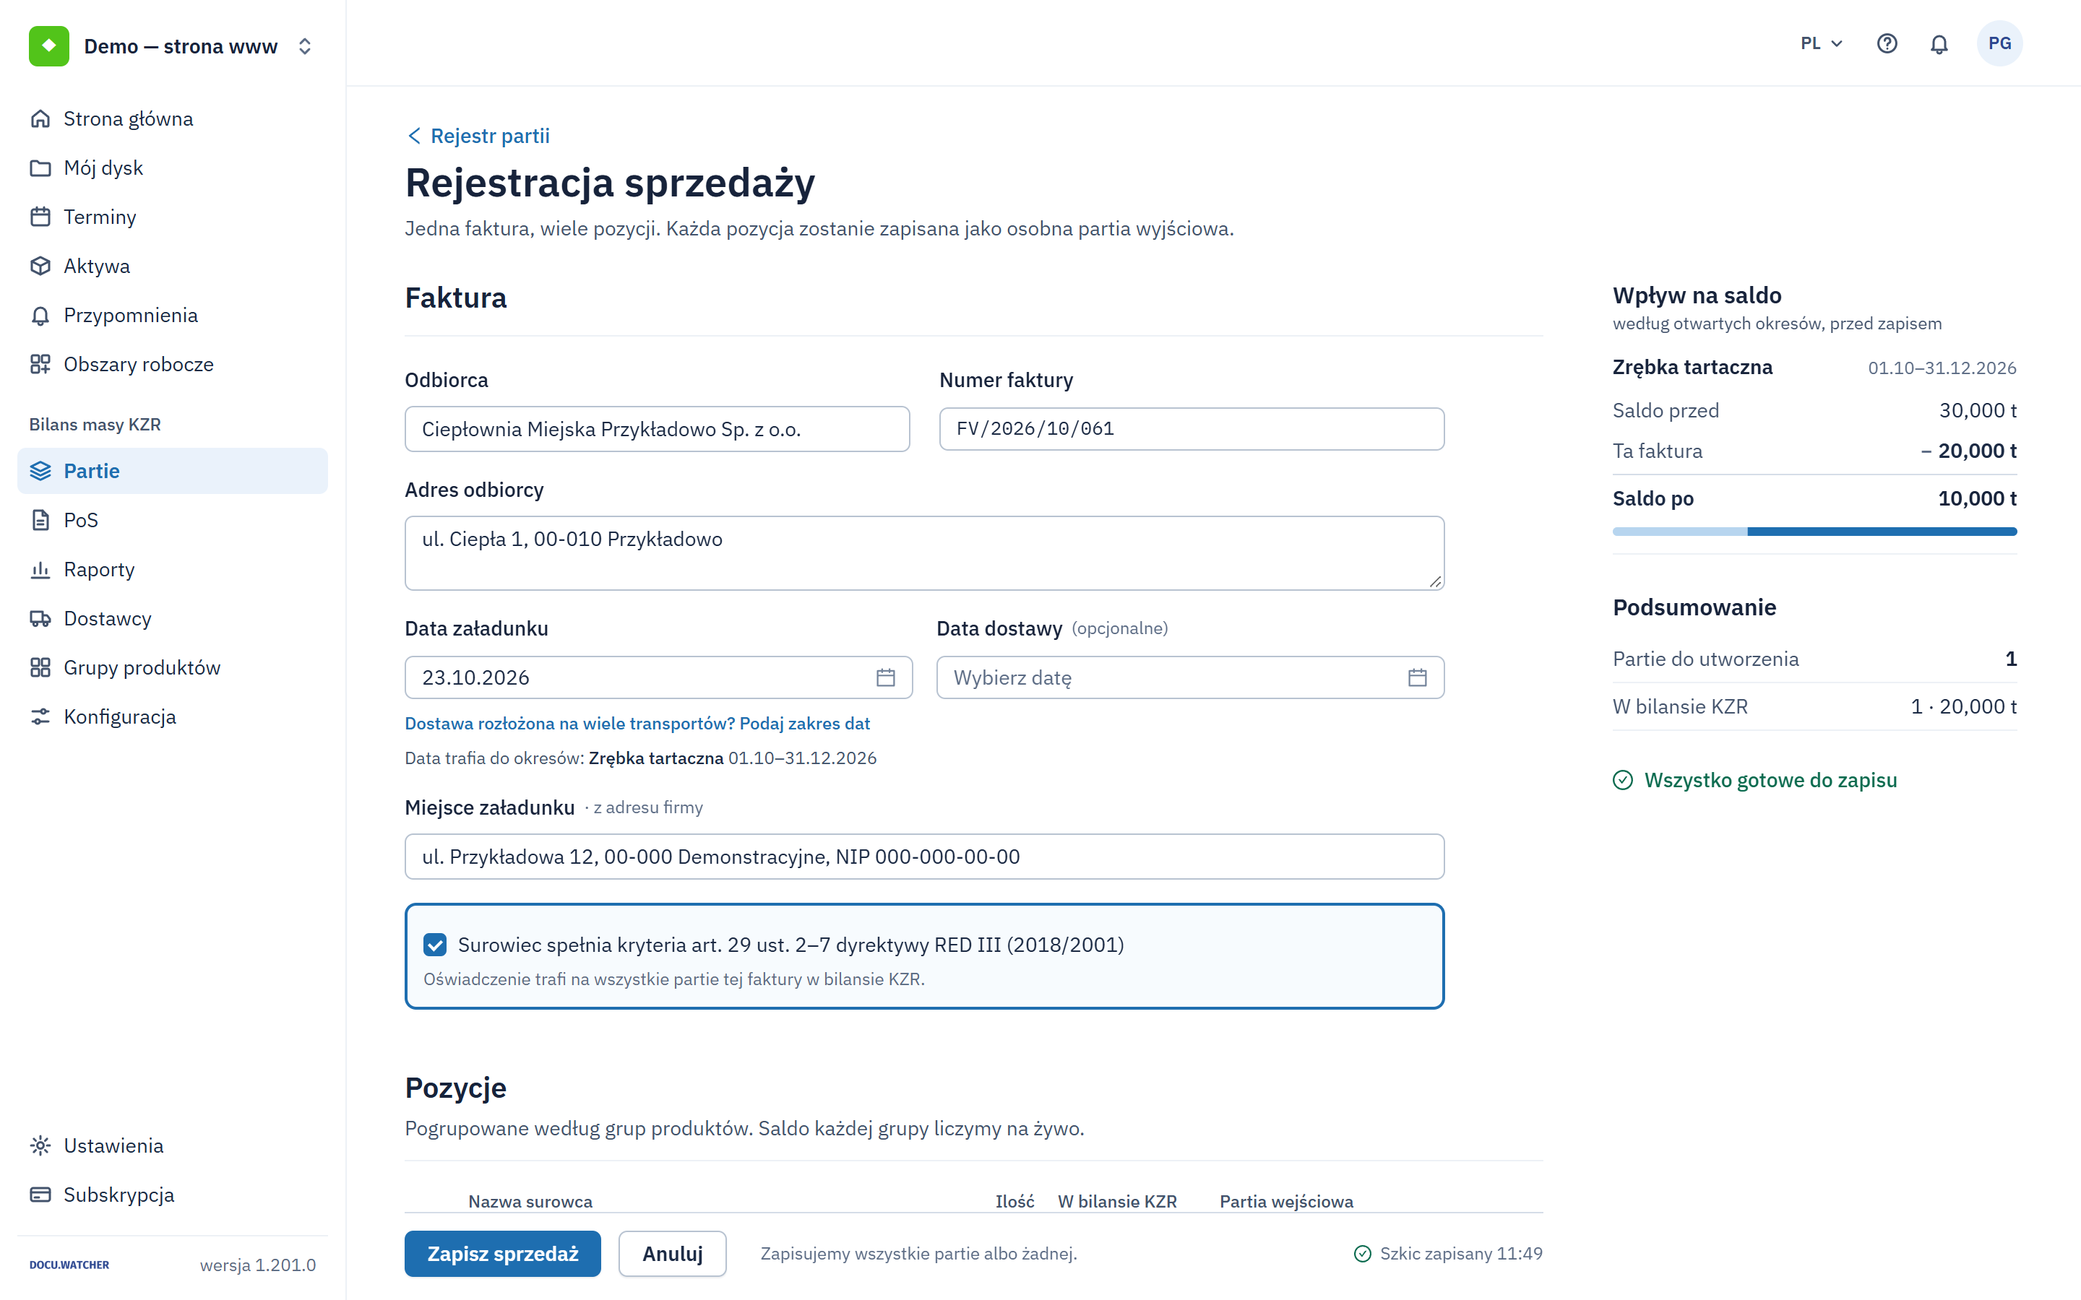
Task: Click the Anuluj button
Action: 673,1254
